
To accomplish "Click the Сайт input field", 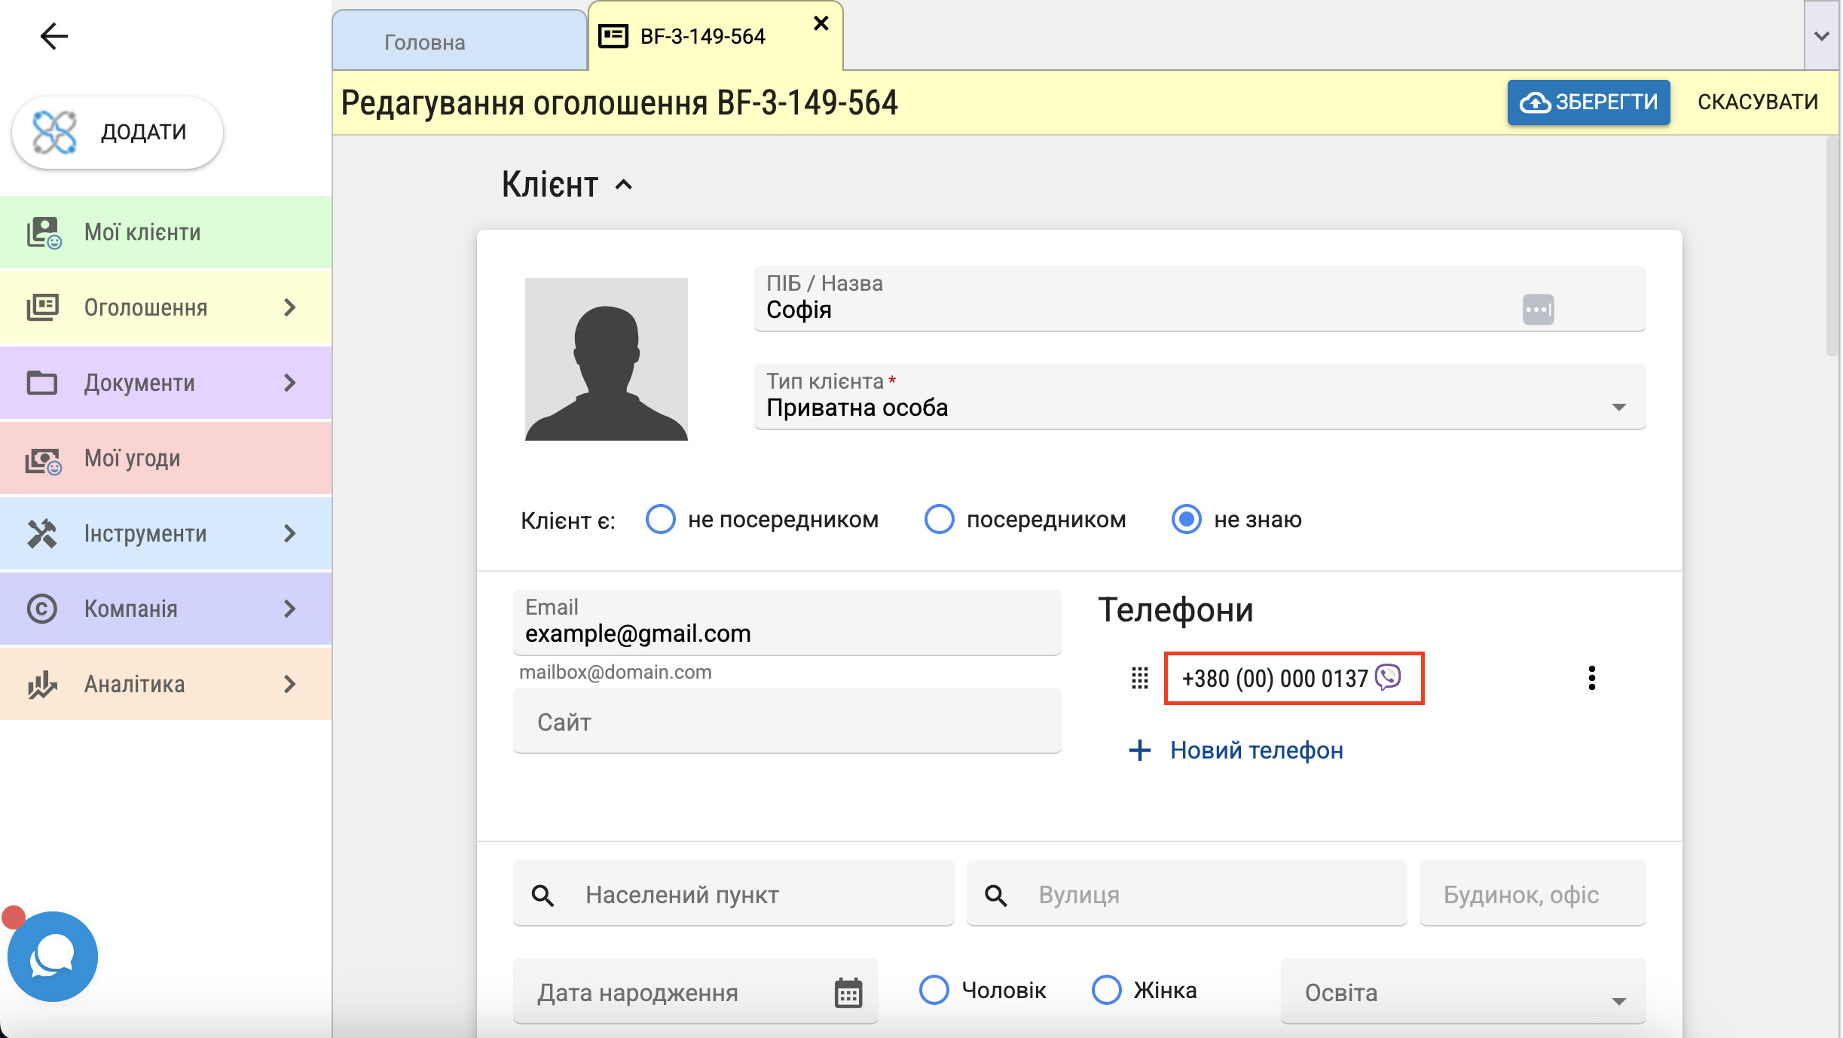I will (x=787, y=721).
